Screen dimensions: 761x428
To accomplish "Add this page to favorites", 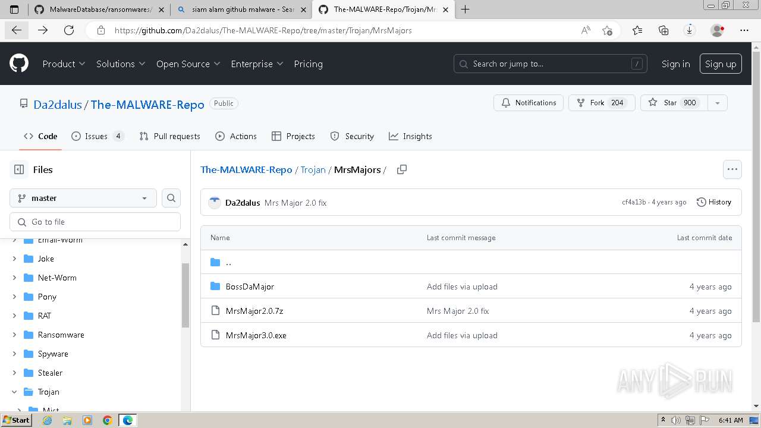I will pyautogui.click(x=607, y=30).
